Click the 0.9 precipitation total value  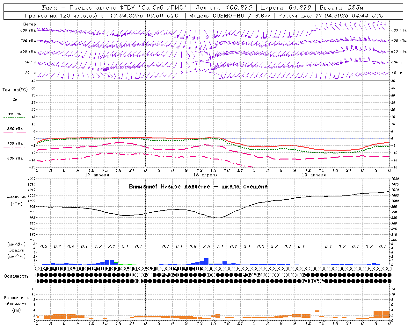(193, 246)
